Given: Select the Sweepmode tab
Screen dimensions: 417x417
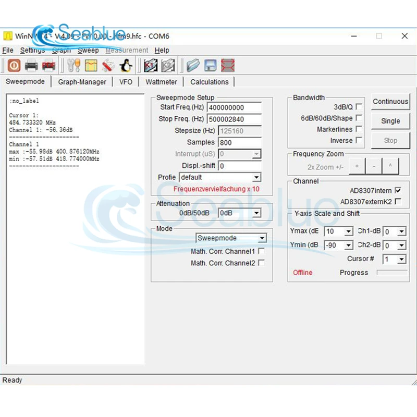Looking at the screenshot, I should pos(25,81).
